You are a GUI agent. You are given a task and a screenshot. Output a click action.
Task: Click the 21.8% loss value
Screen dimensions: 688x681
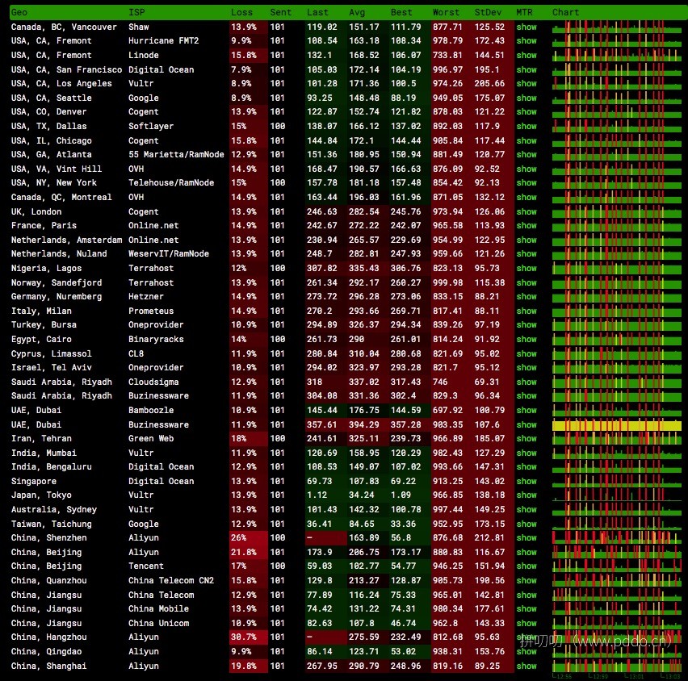(244, 552)
